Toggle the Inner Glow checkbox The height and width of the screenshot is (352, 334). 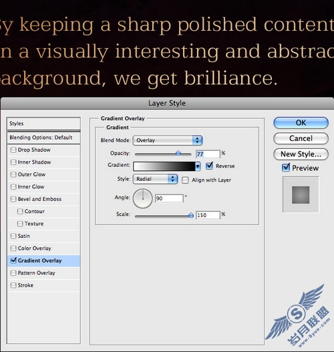tap(13, 187)
